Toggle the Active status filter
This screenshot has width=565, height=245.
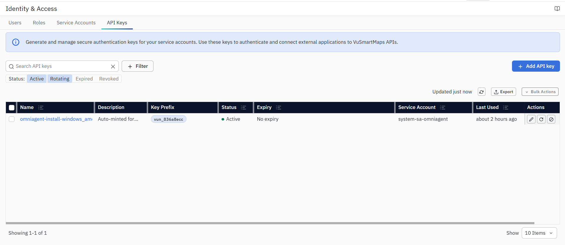click(37, 79)
